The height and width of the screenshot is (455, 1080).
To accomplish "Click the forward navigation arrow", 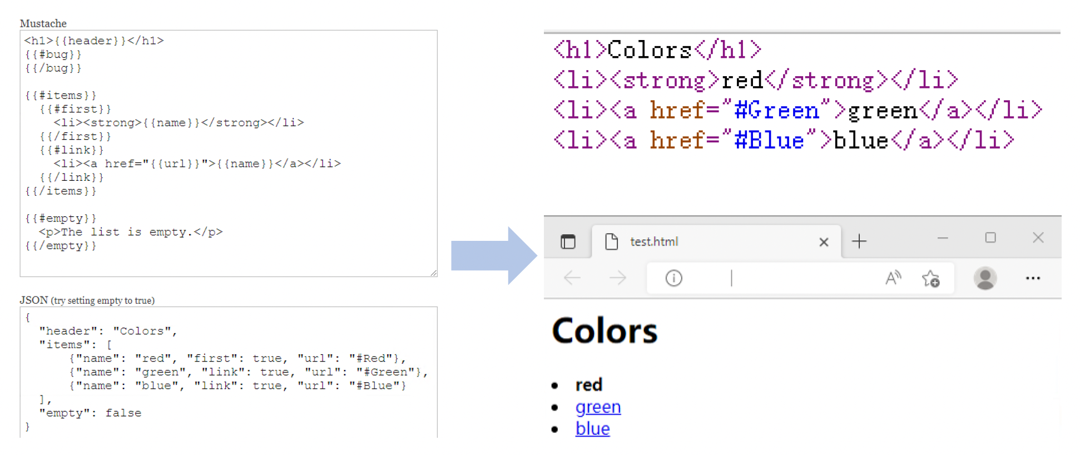I will pos(617,278).
